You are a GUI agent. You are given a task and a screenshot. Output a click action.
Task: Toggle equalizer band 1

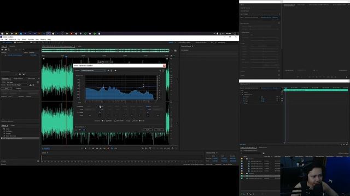108,115
